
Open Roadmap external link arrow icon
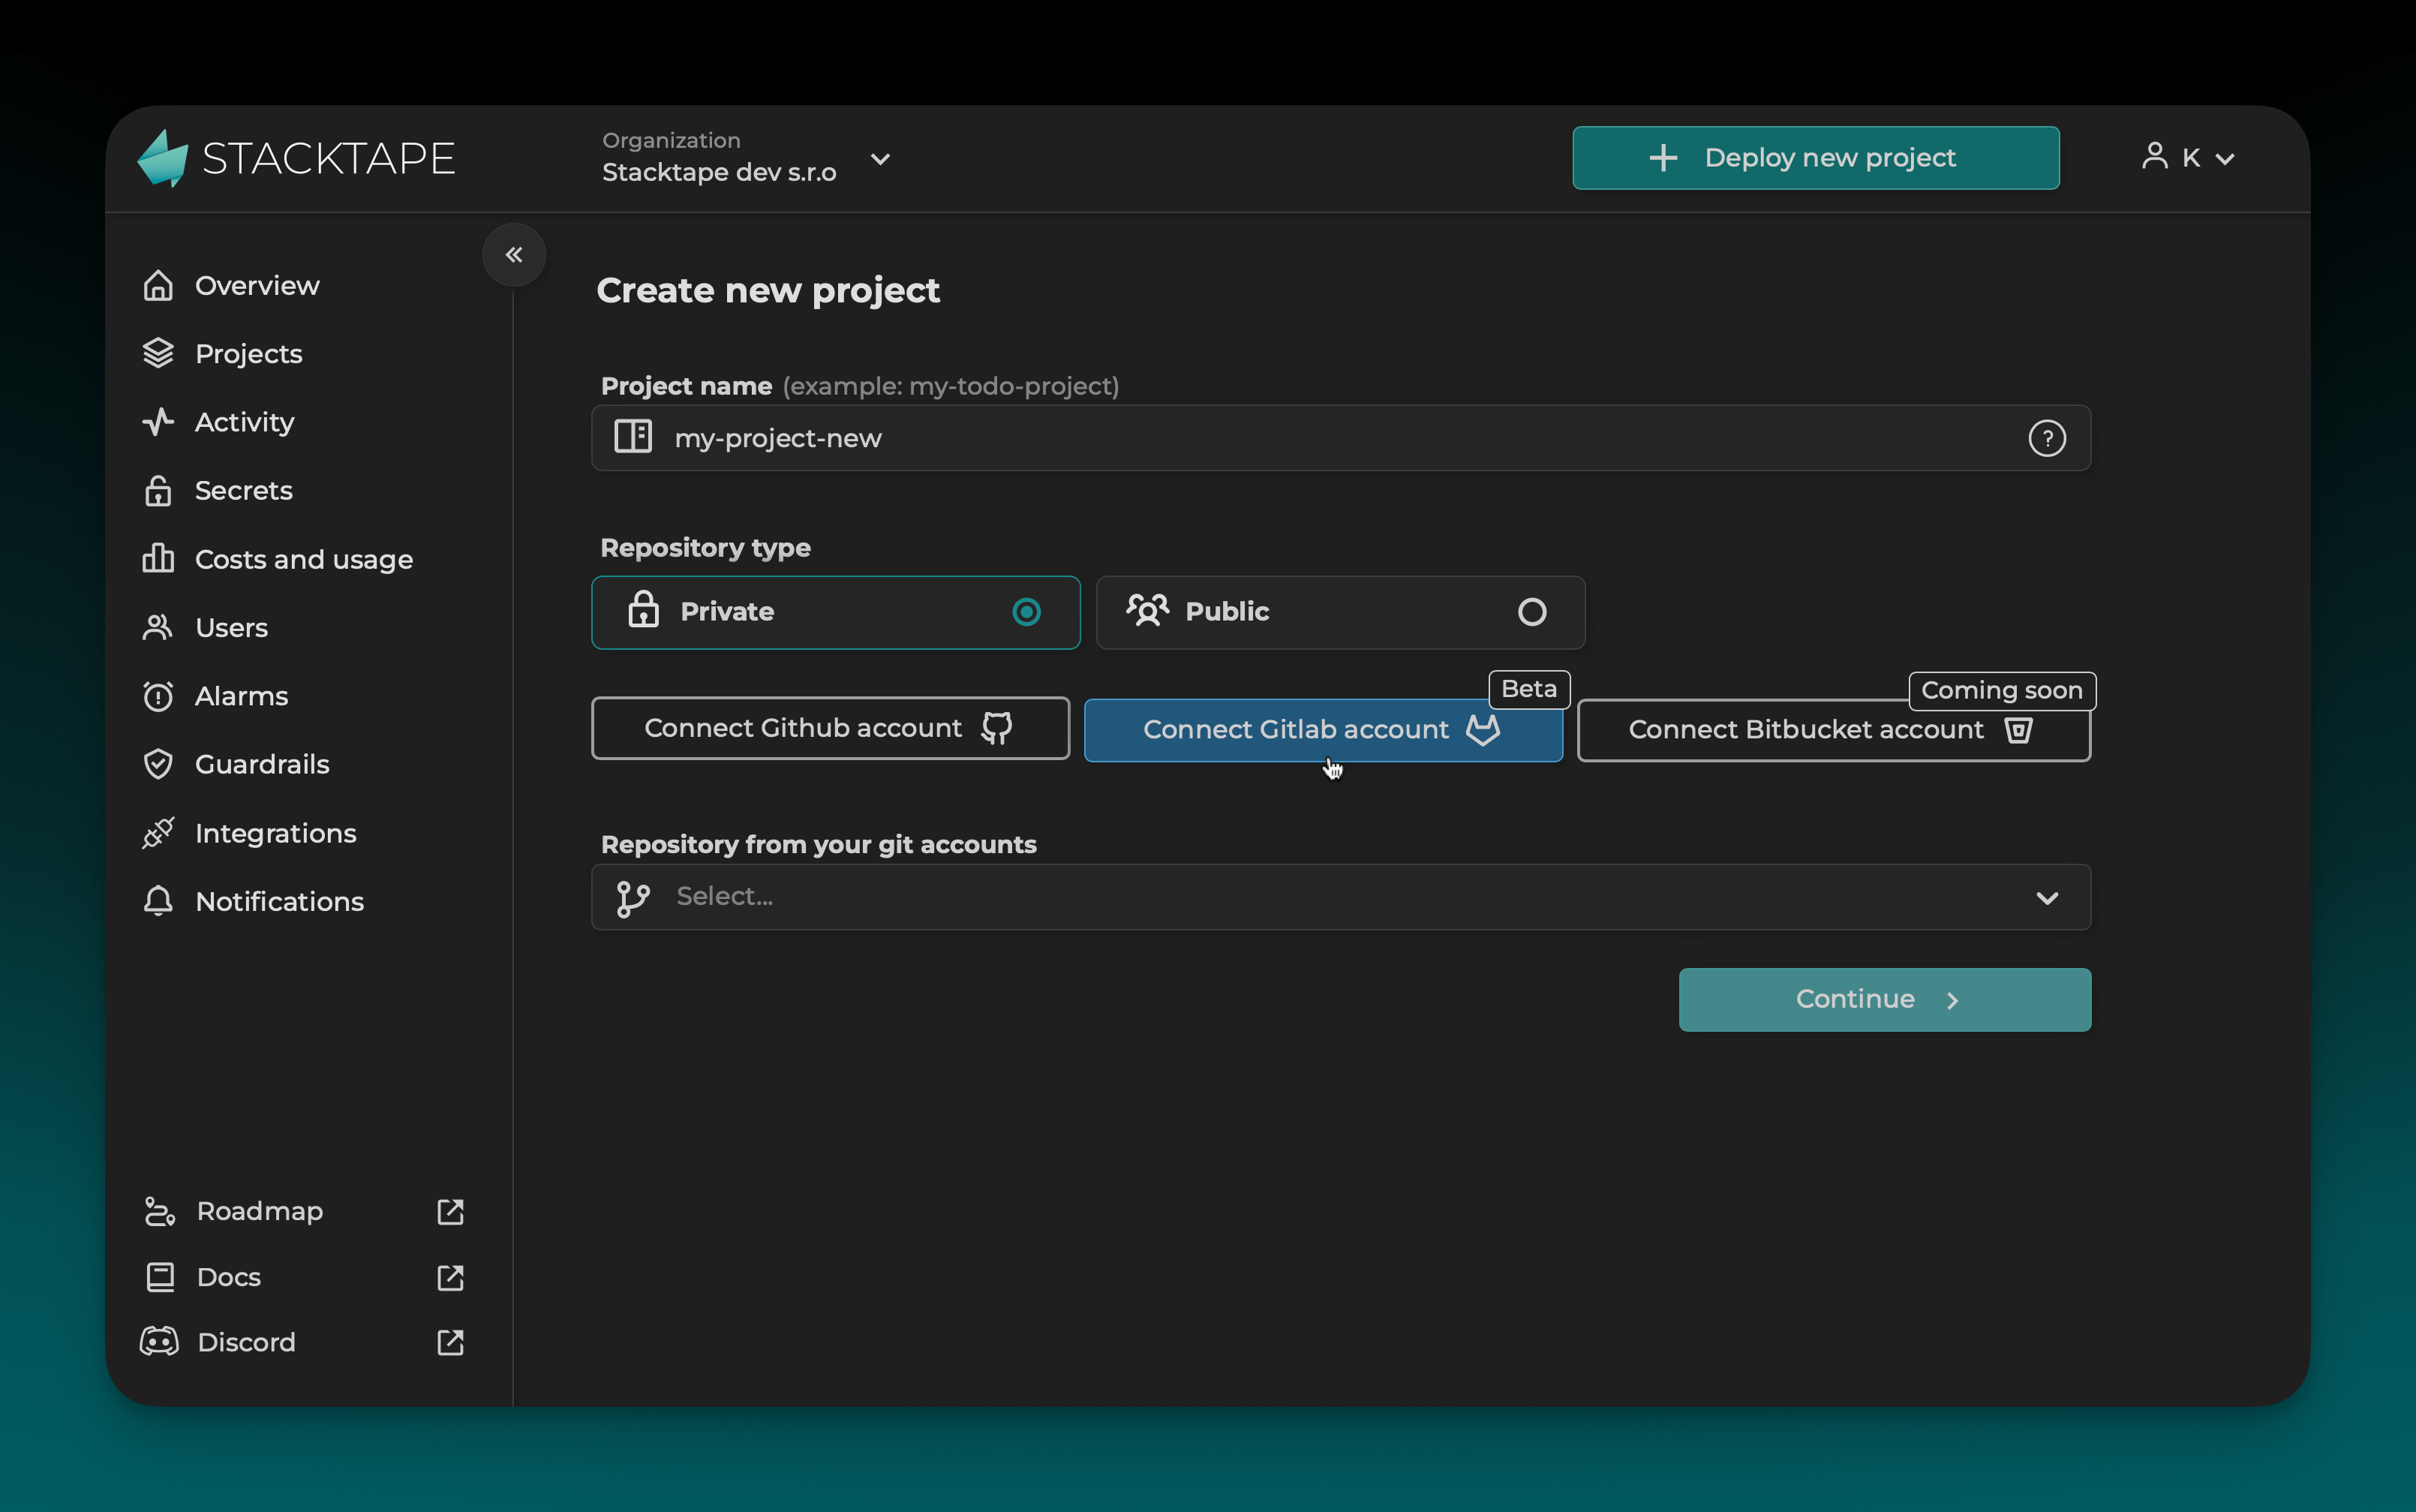click(x=451, y=1211)
